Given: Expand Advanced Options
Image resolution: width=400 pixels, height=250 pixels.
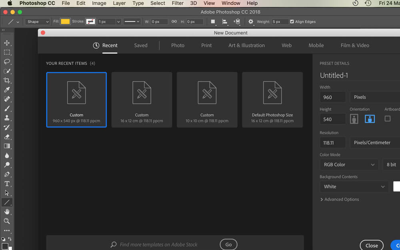Looking at the screenshot, I should coord(340,200).
